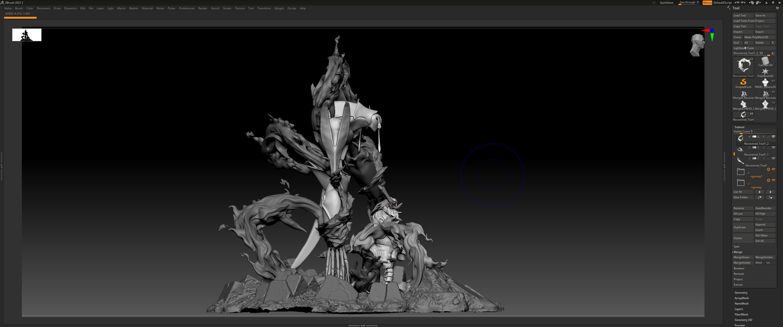The height and width of the screenshot is (327, 783).
Task: Toggle visibility eye of Recovered_Tool1_2 subtool
Action: (x=773, y=136)
